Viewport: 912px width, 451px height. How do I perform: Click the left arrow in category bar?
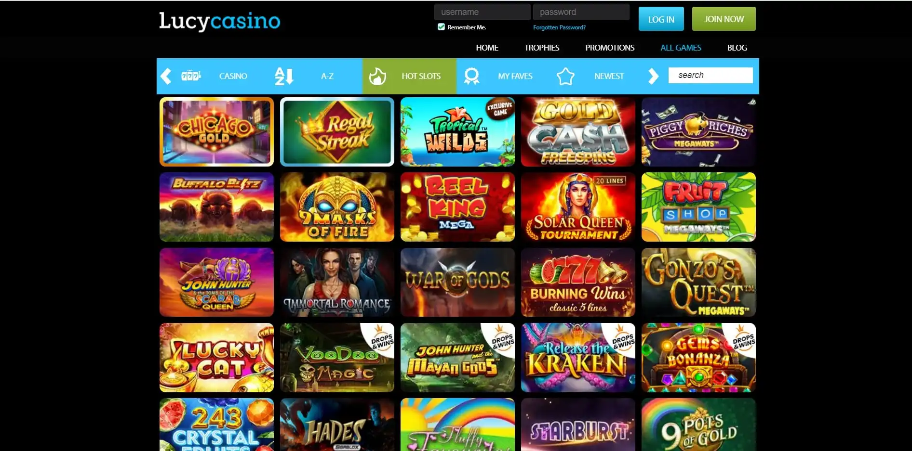point(166,76)
